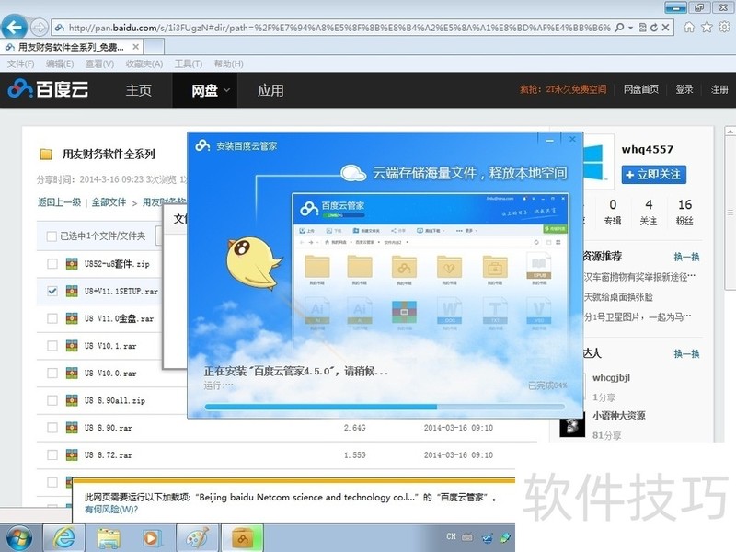Image resolution: width=736 pixels, height=552 pixels.
Task: Expand the address bar search dropdown
Action: click(633, 28)
